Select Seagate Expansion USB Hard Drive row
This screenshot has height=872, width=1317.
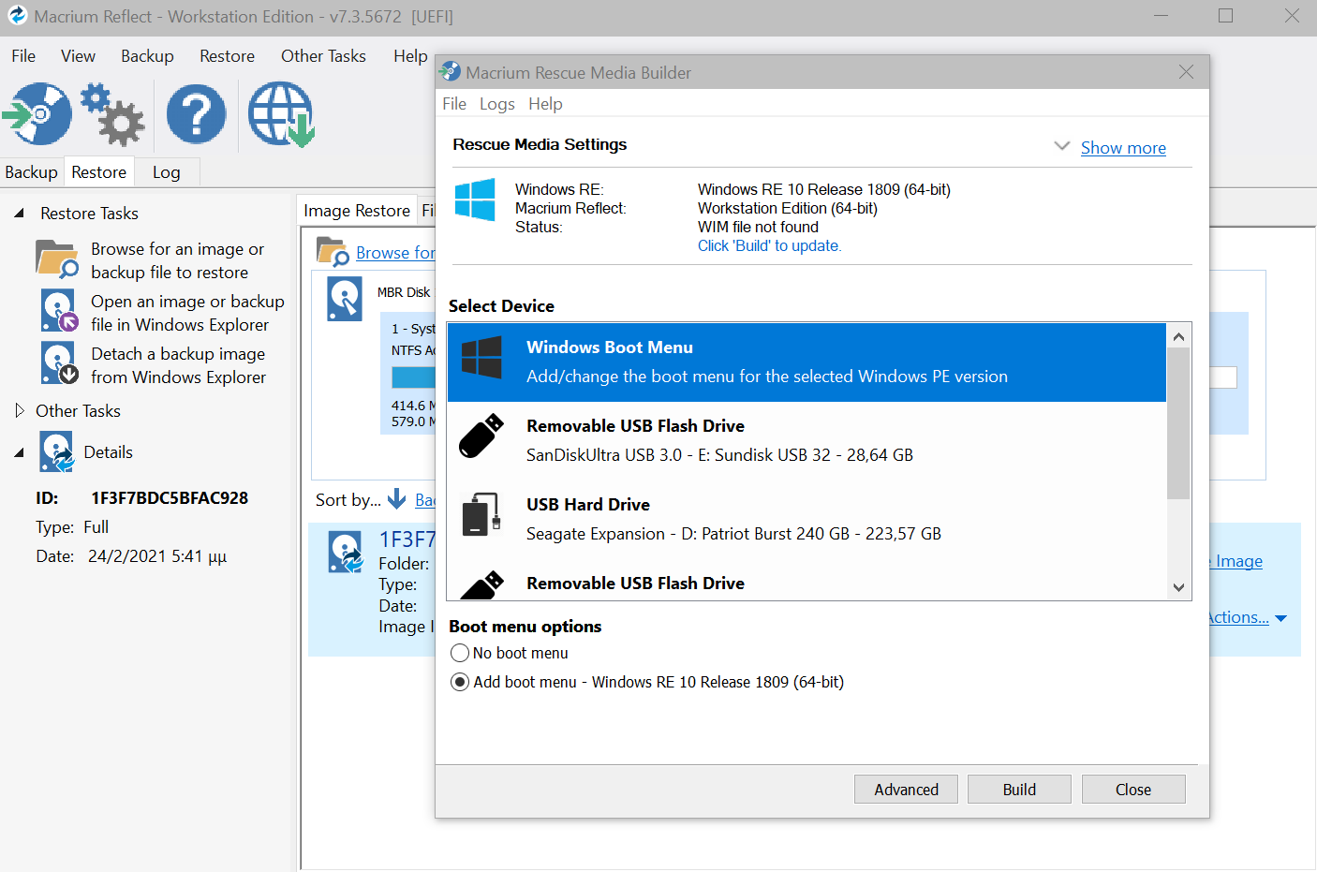[x=806, y=519]
